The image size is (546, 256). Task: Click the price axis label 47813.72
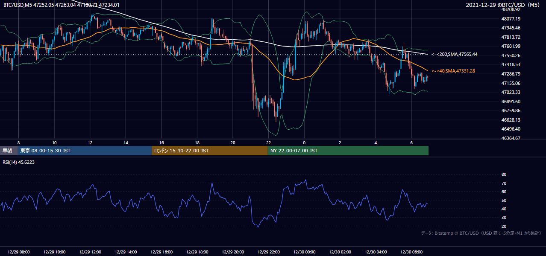click(x=511, y=37)
